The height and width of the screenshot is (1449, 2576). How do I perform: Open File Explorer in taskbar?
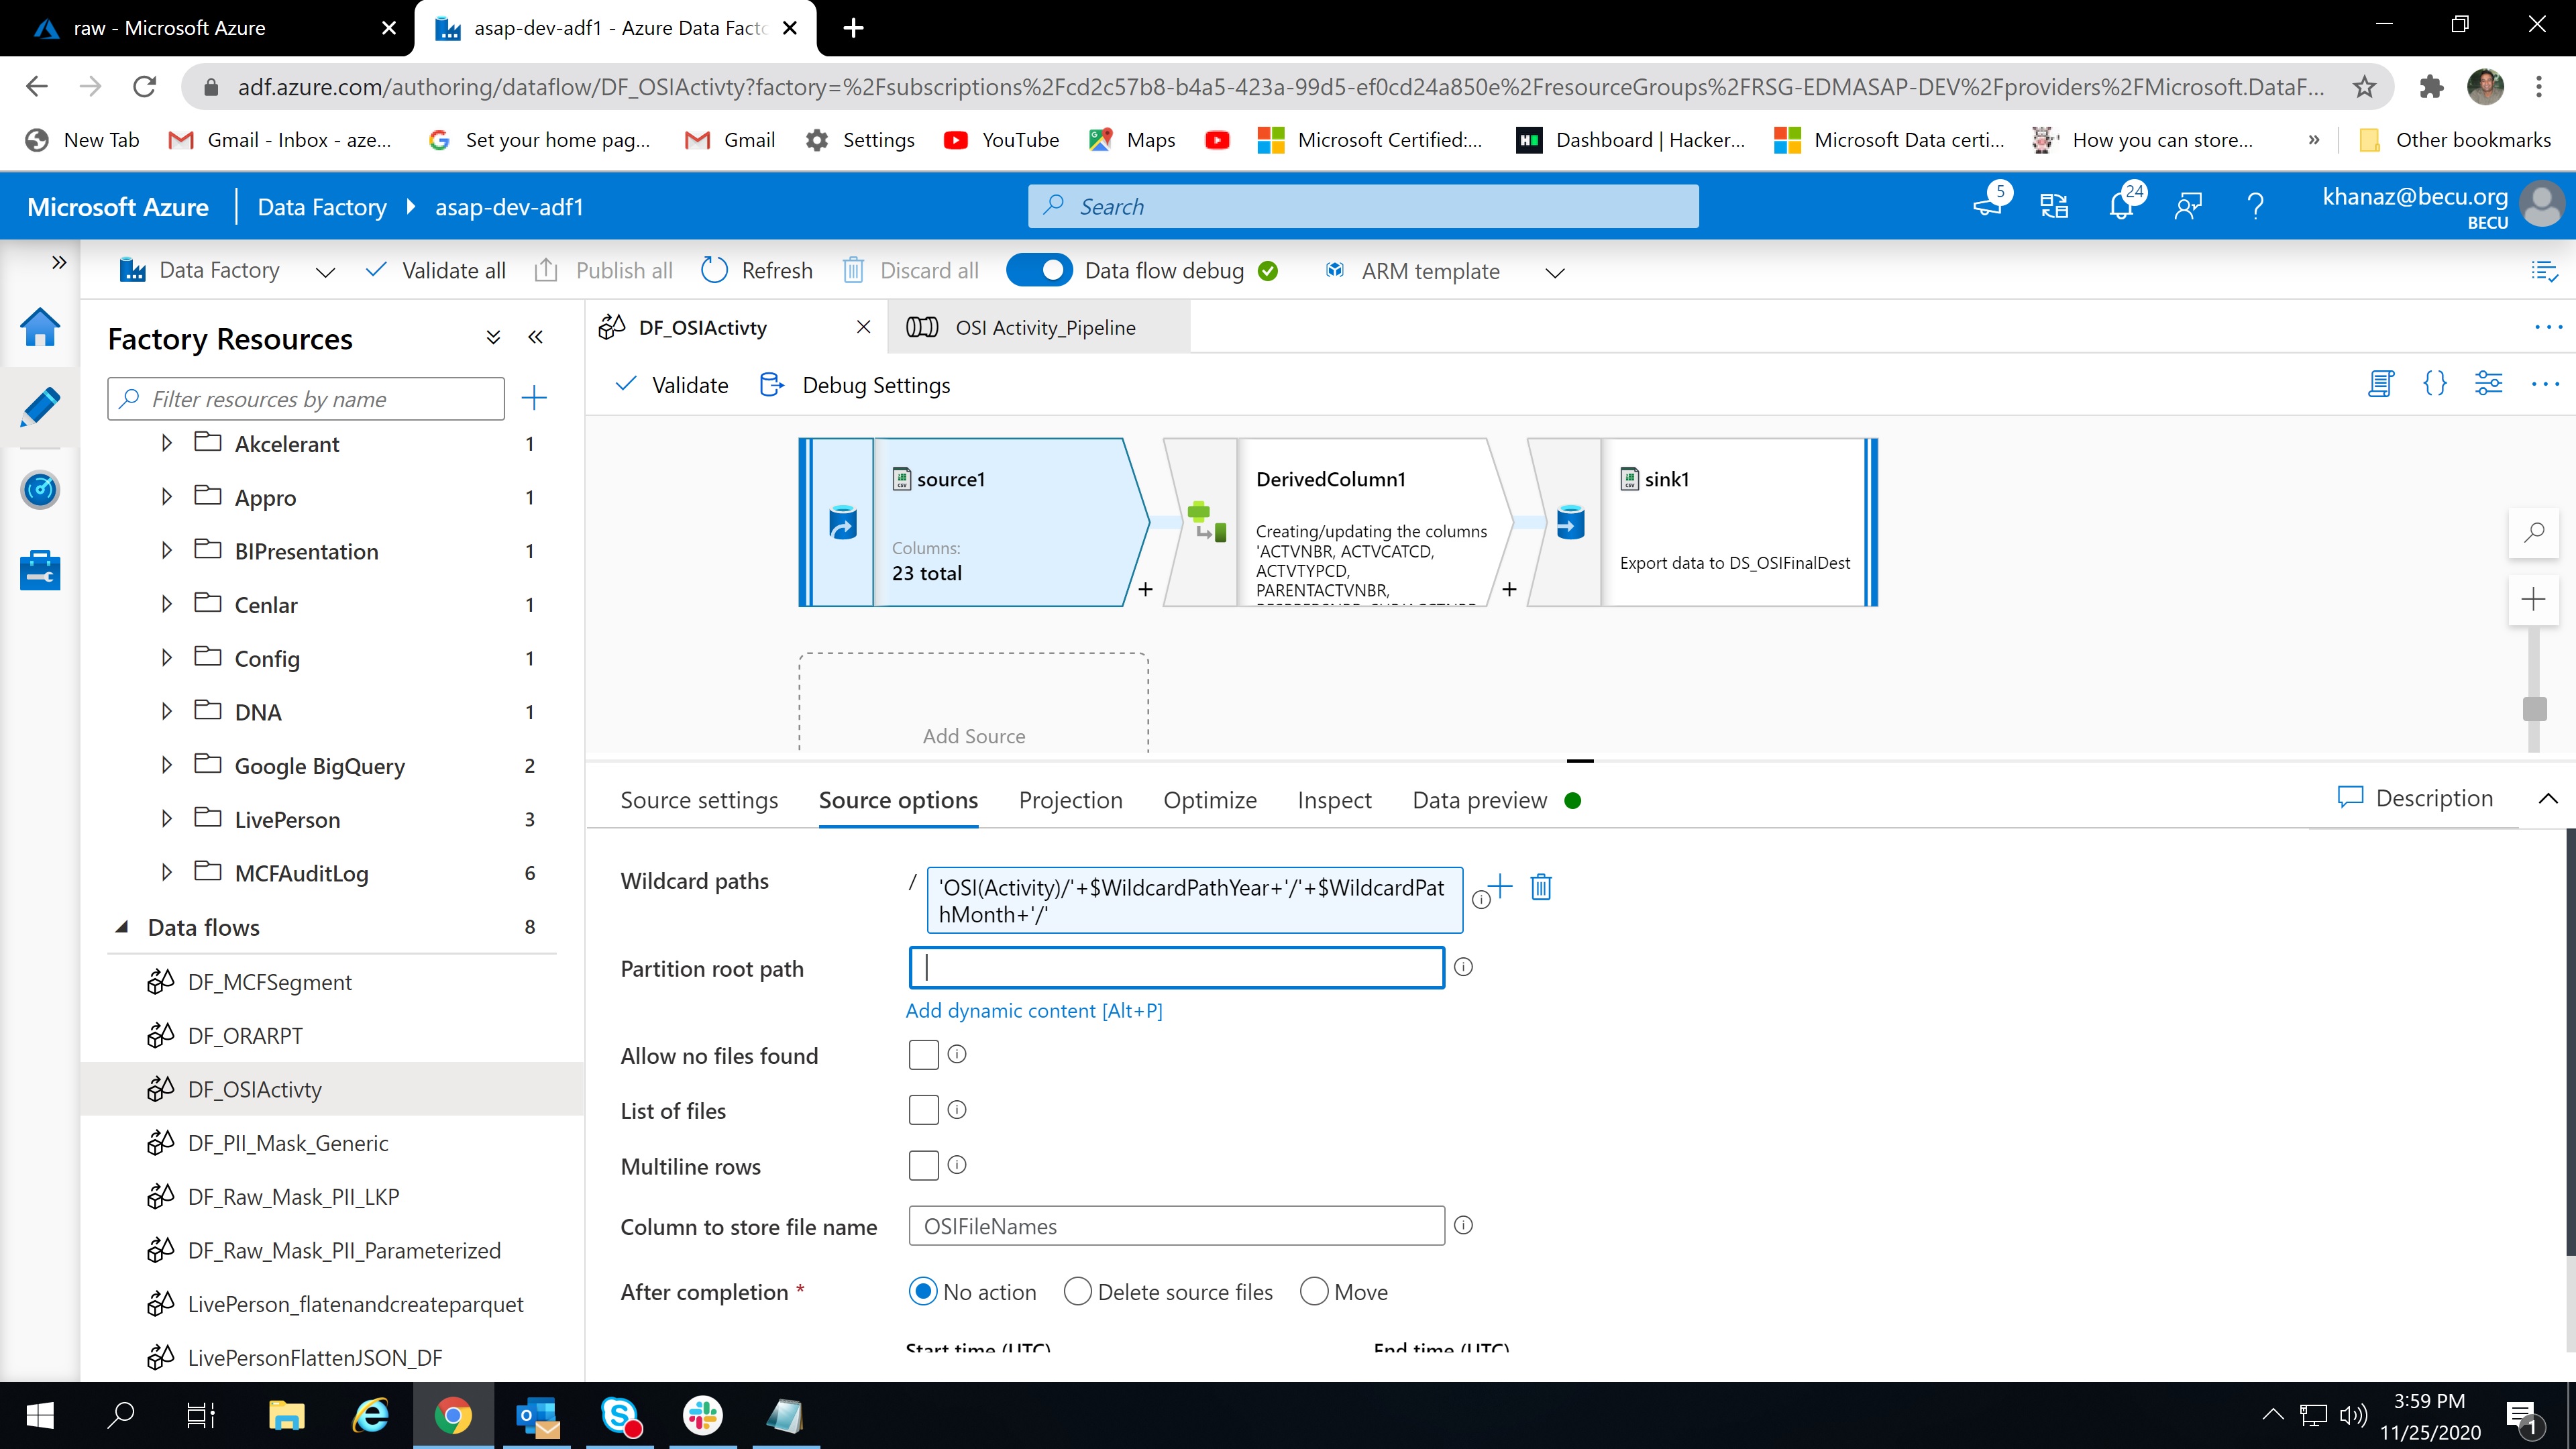(x=286, y=1416)
